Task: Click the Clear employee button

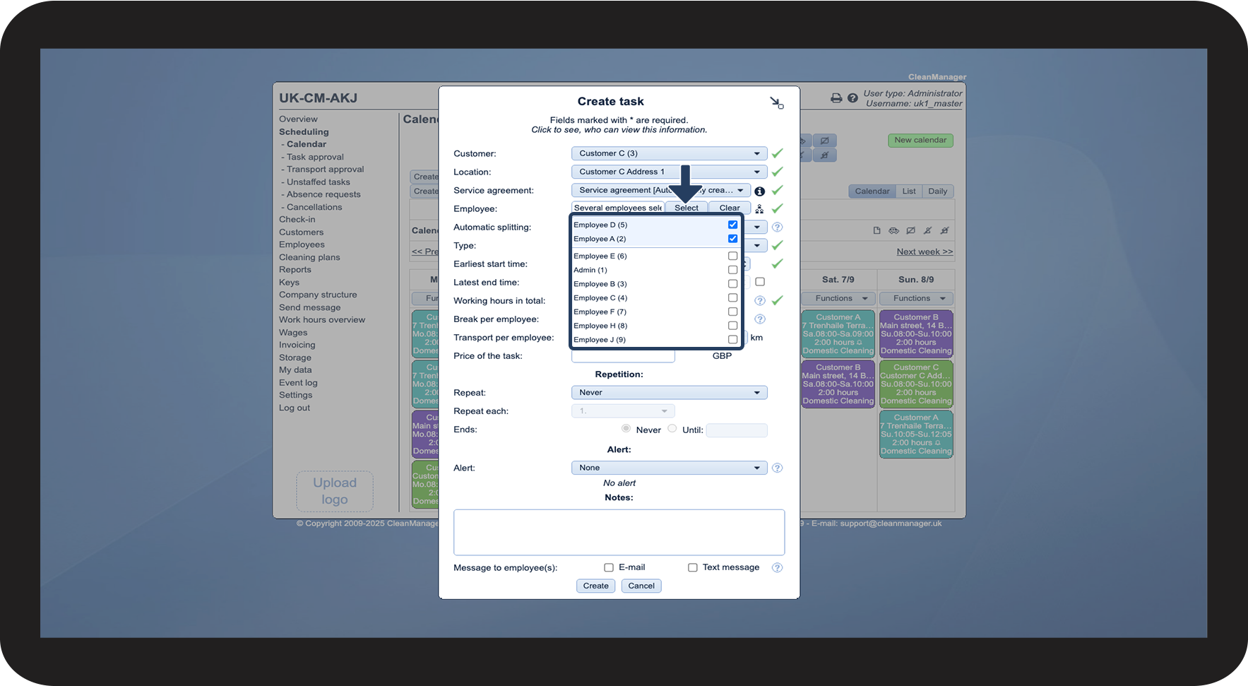Action: tap(730, 208)
